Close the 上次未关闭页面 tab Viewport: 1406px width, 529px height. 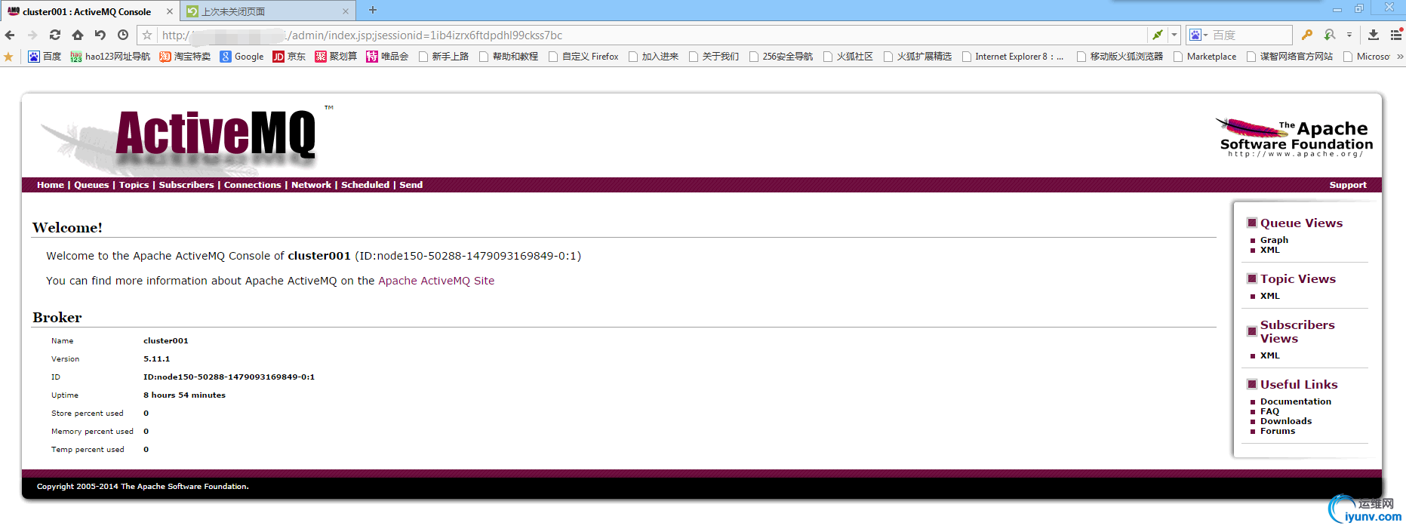coord(346,11)
